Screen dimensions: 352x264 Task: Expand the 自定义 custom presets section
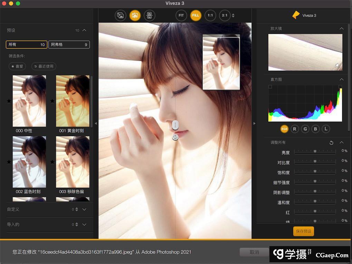coord(84,209)
